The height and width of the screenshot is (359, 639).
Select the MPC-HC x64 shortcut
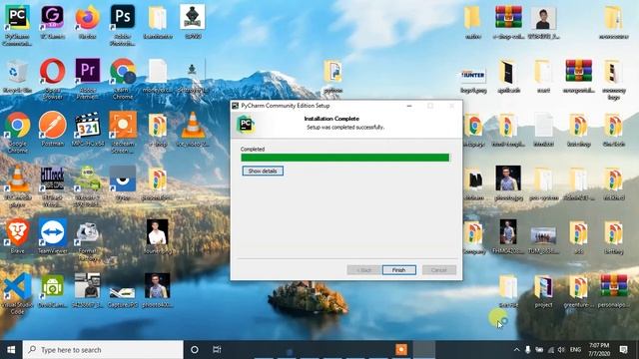[87, 130]
